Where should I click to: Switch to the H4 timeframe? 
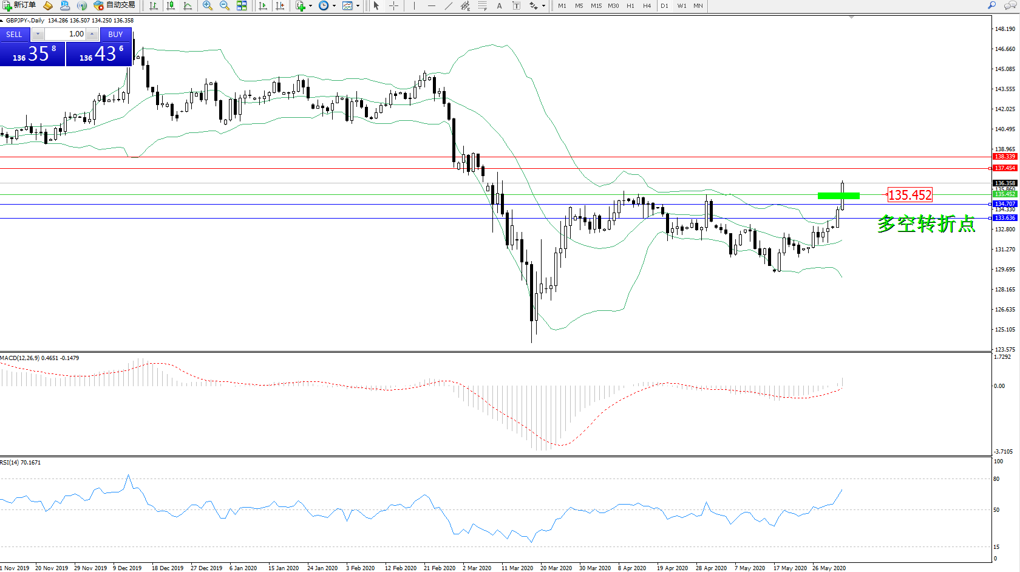647,5
